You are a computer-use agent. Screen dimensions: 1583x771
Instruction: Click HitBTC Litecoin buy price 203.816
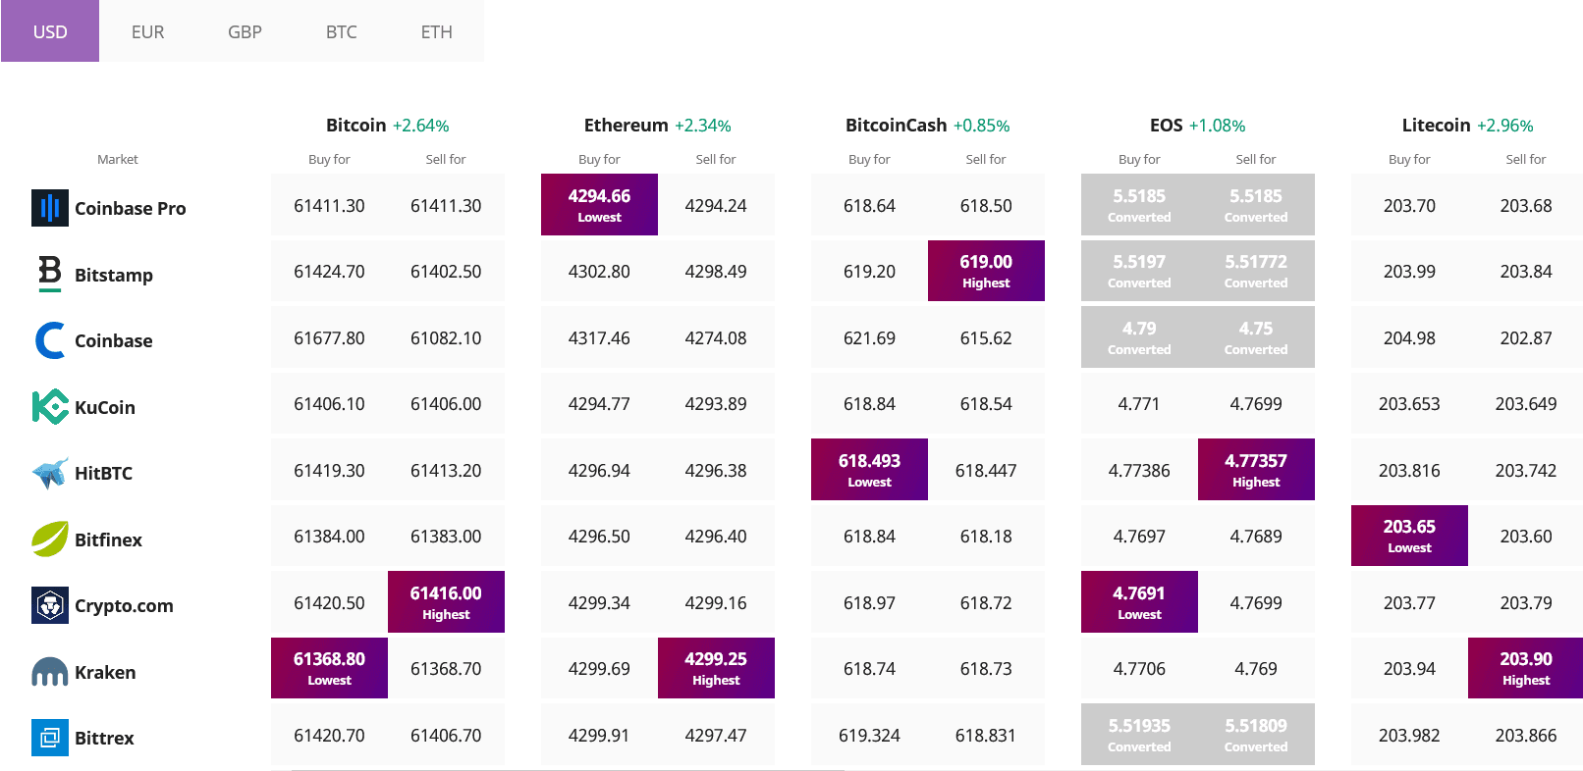[1409, 470]
